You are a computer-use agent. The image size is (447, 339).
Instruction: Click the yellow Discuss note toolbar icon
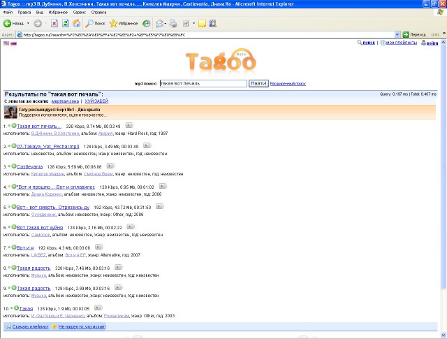click(202, 23)
